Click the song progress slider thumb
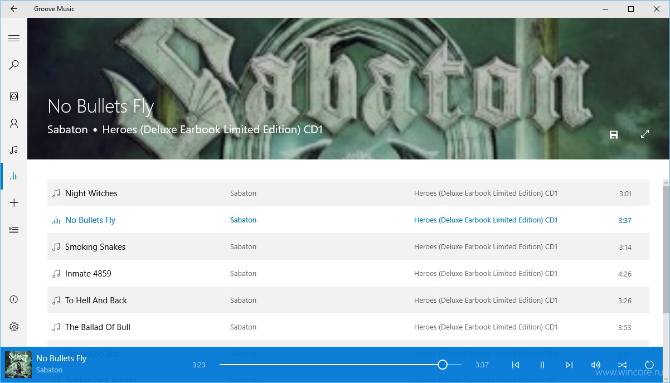The image size is (670, 383). click(443, 365)
